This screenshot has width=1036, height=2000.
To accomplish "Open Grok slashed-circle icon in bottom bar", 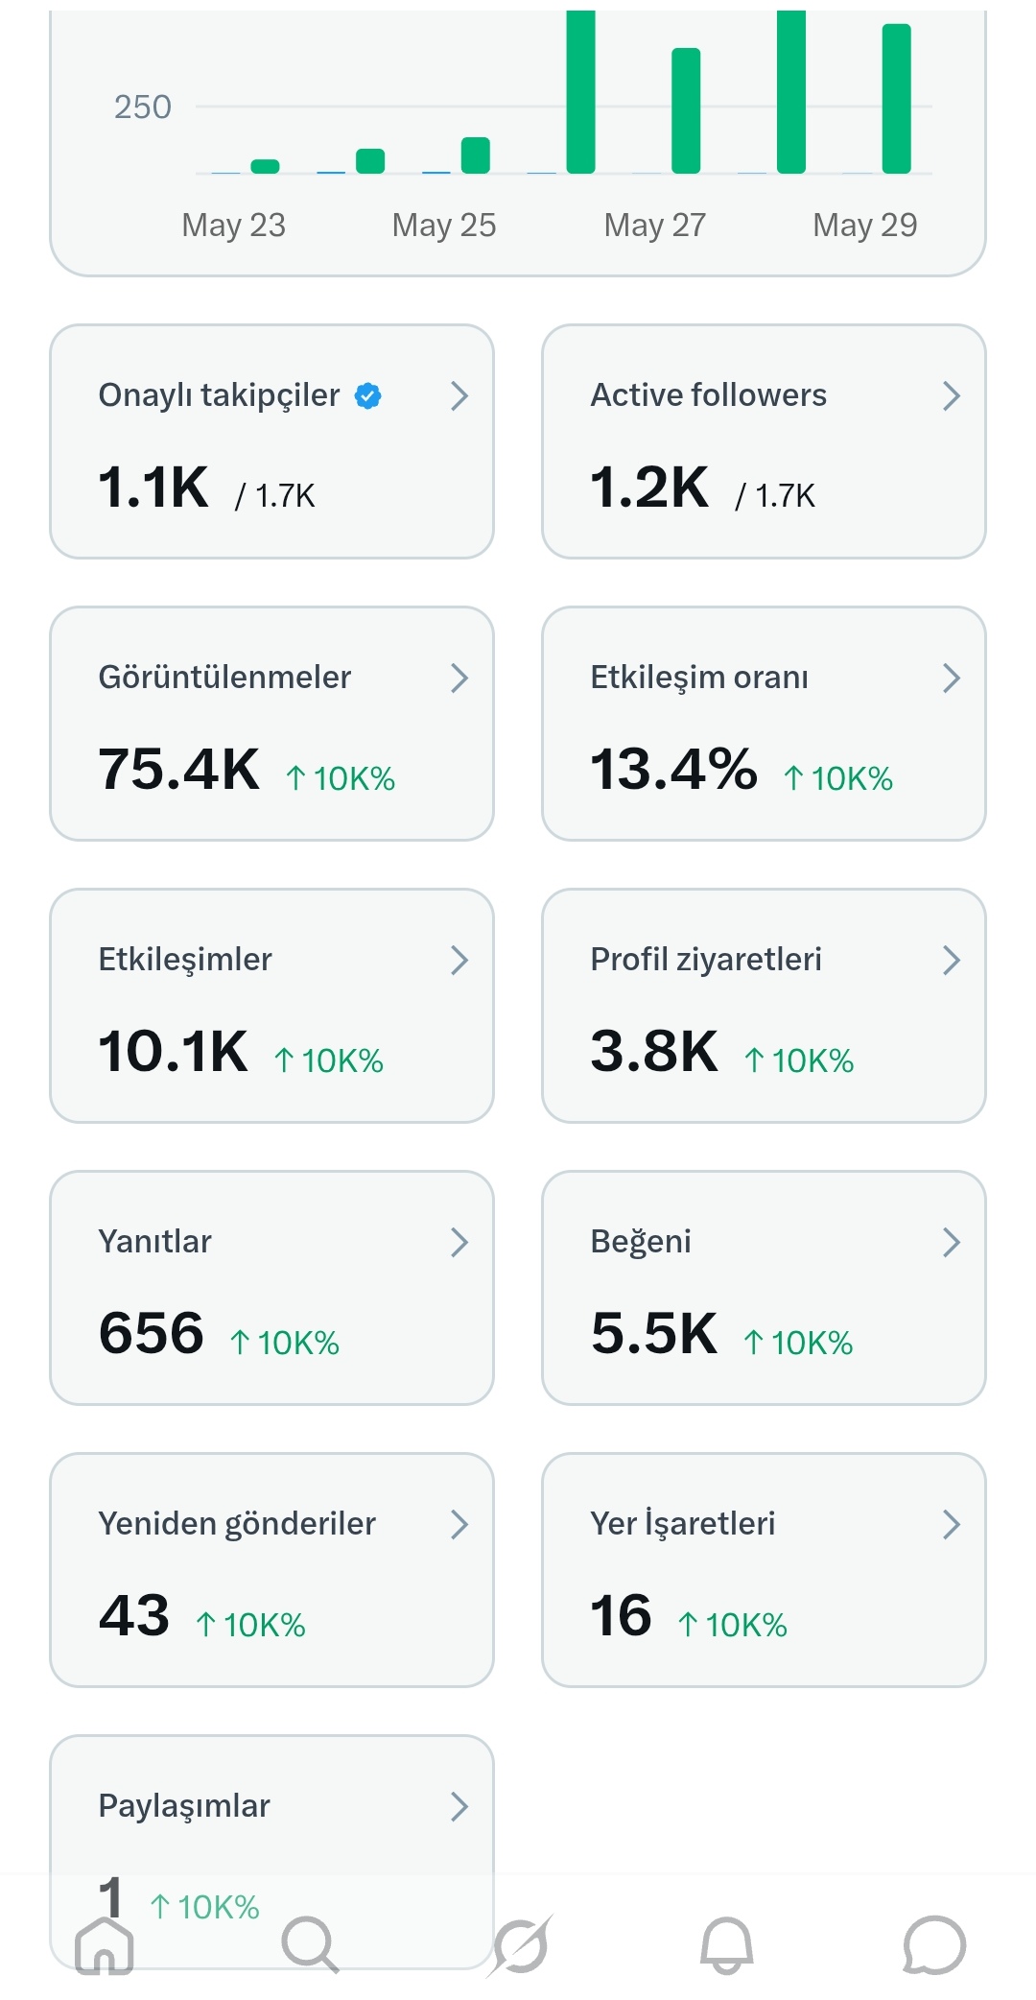I will point(520,1945).
